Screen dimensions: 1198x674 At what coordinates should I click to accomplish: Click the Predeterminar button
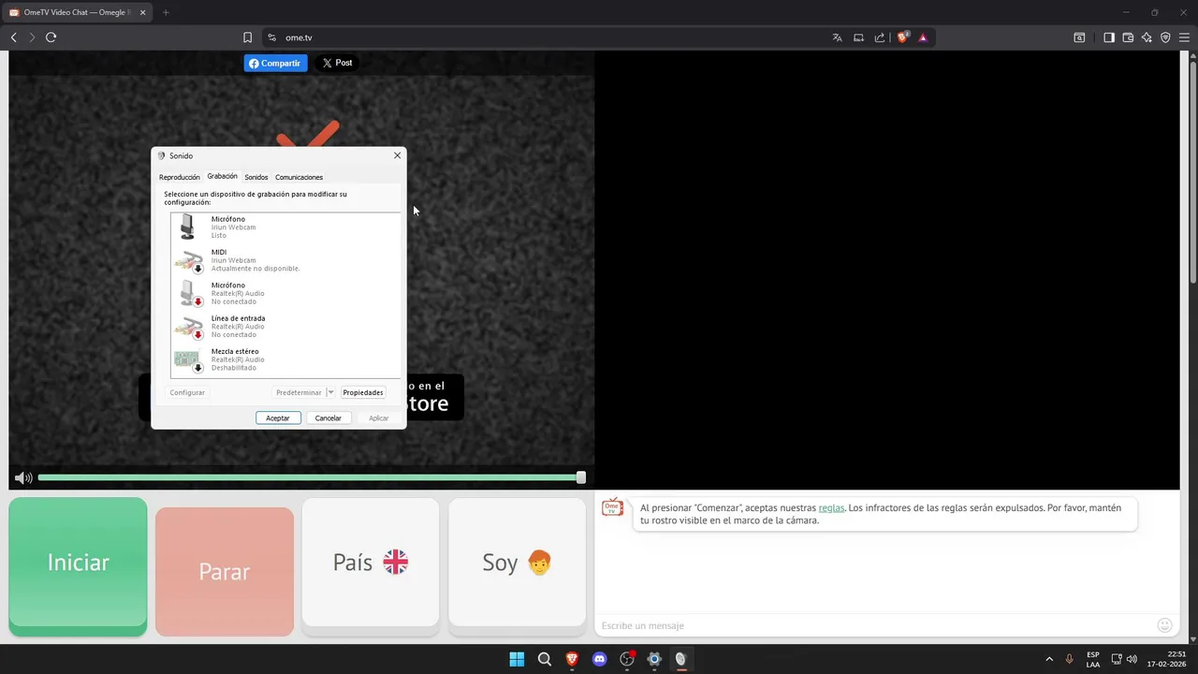pyautogui.click(x=299, y=392)
